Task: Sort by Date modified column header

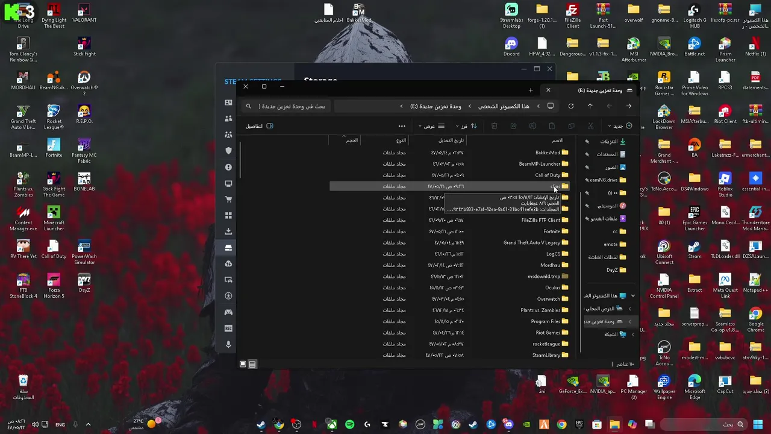Action: point(451,140)
